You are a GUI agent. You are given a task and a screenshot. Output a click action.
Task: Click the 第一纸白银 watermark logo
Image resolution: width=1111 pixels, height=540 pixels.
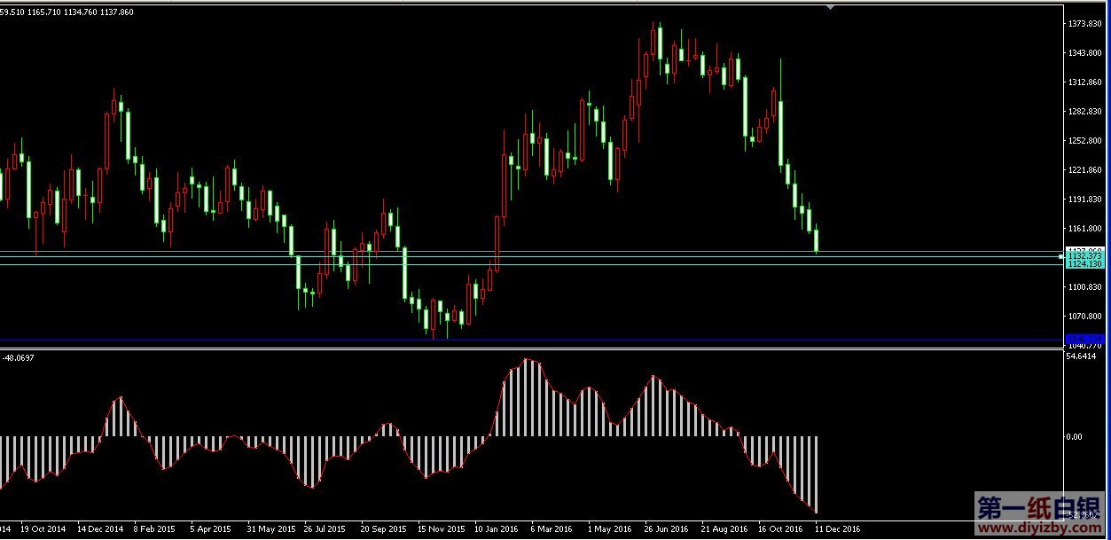click(1041, 508)
